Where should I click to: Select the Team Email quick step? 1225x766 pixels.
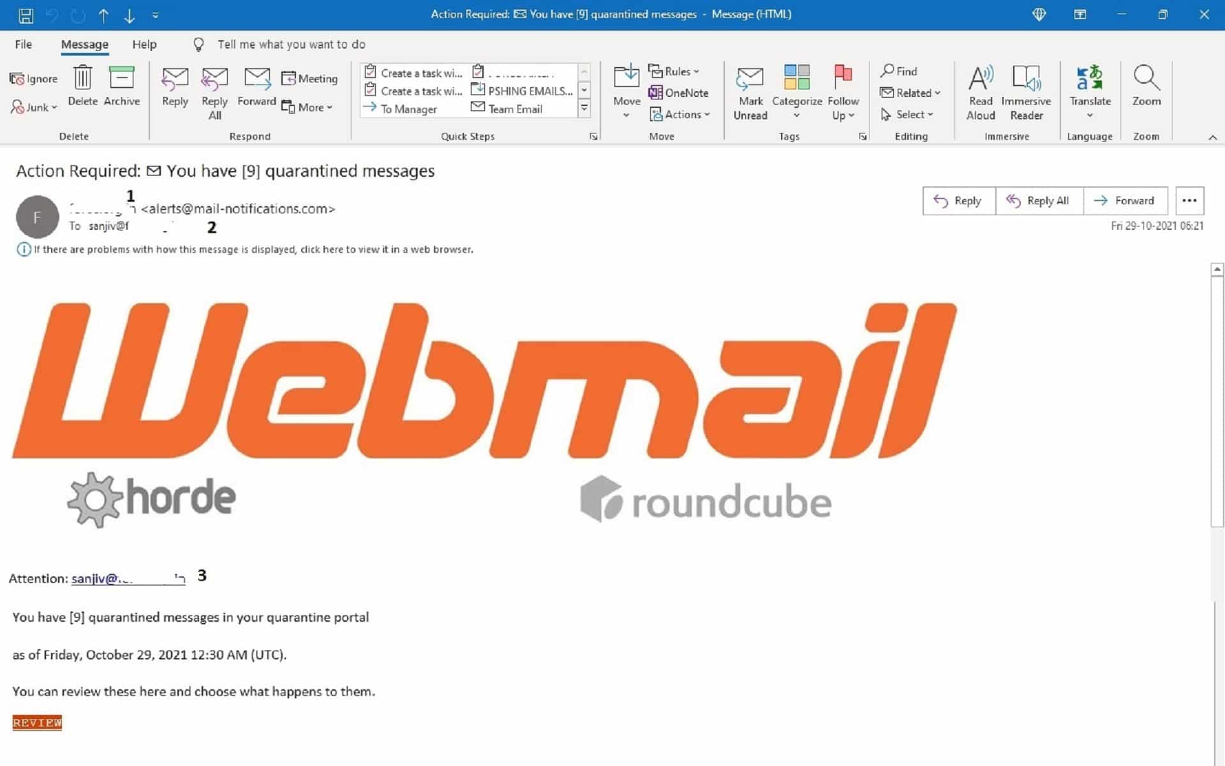pyautogui.click(x=507, y=109)
